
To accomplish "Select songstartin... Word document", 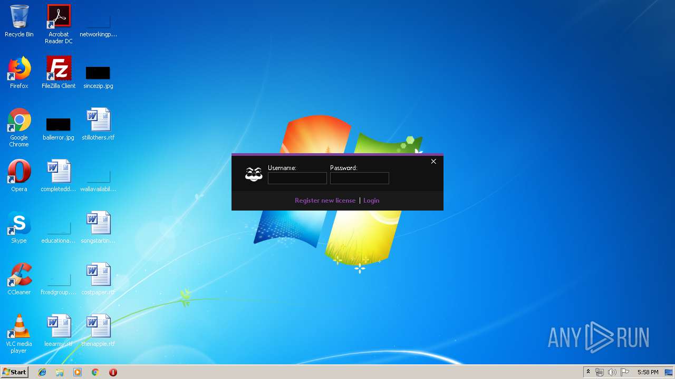I will tap(98, 228).
